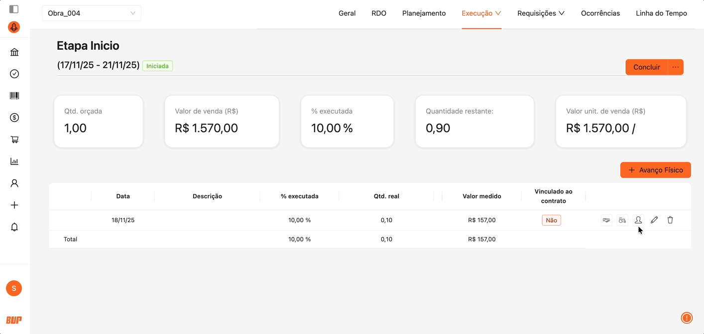This screenshot has height=334, width=704.
Task: Click the Concluir button
Action: (646, 67)
